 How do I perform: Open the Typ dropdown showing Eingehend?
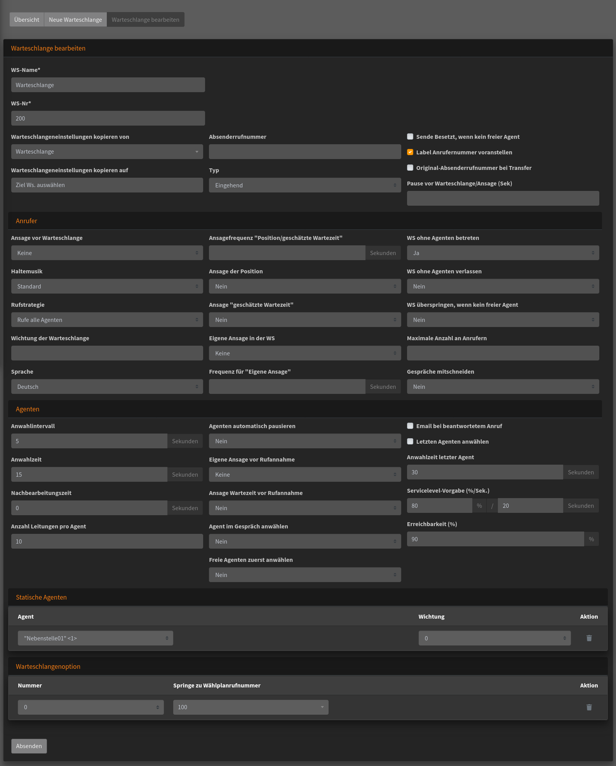[x=305, y=185]
